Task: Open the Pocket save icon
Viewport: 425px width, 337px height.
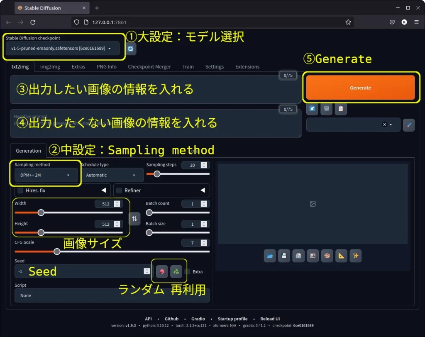Action: pyautogui.click(x=392, y=22)
